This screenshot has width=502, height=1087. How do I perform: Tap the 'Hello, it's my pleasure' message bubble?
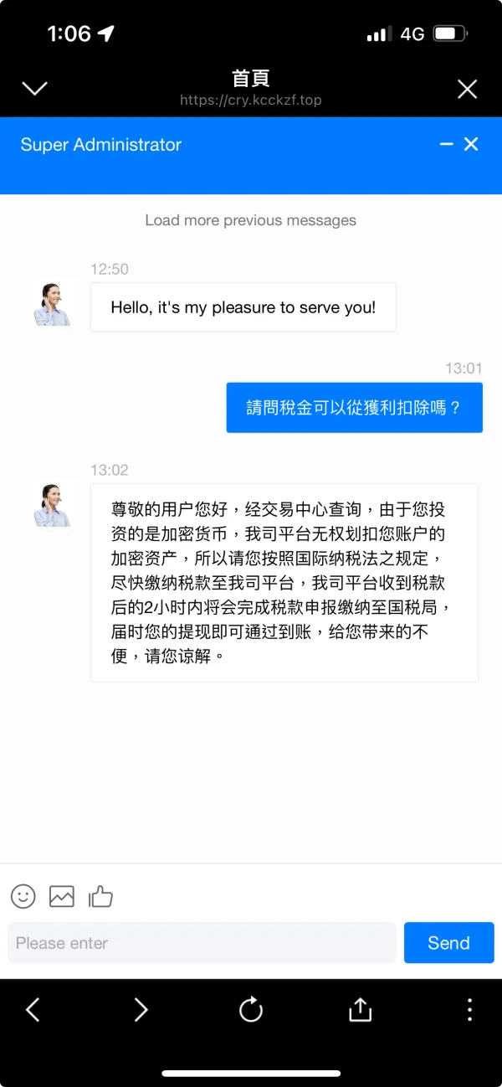tap(243, 307)
